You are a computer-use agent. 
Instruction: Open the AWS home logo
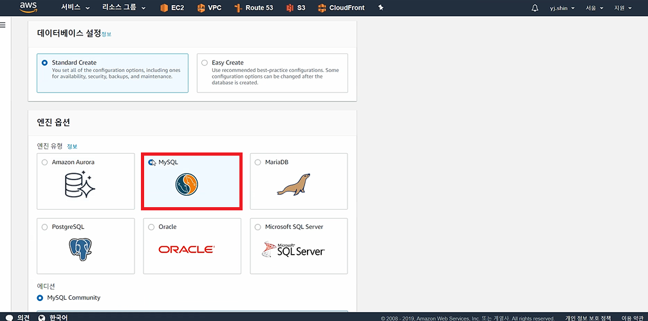point(28,7)
